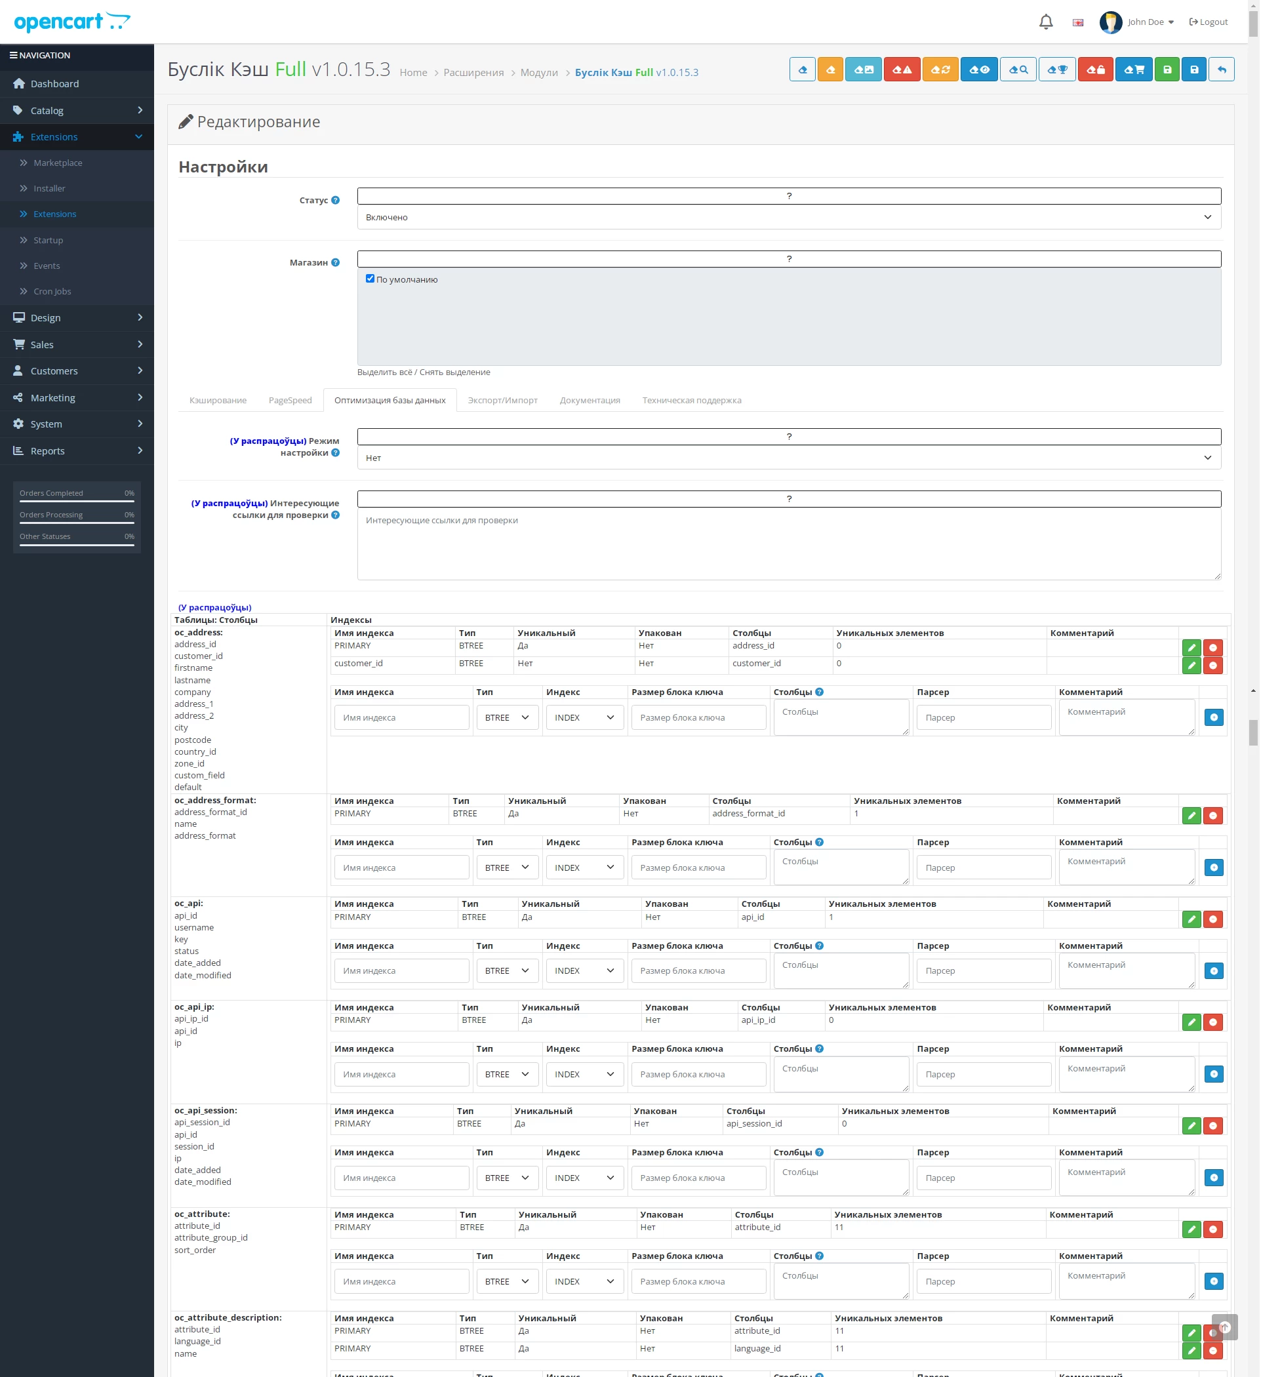Click the blue eraser-shopping cart button
1261x1377 pixels.
pos(1135,70)
